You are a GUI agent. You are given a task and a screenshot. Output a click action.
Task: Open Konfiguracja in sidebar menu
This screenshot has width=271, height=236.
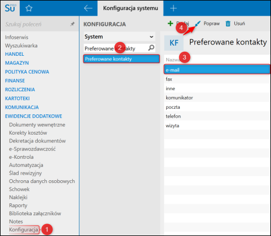pos(24,230)
